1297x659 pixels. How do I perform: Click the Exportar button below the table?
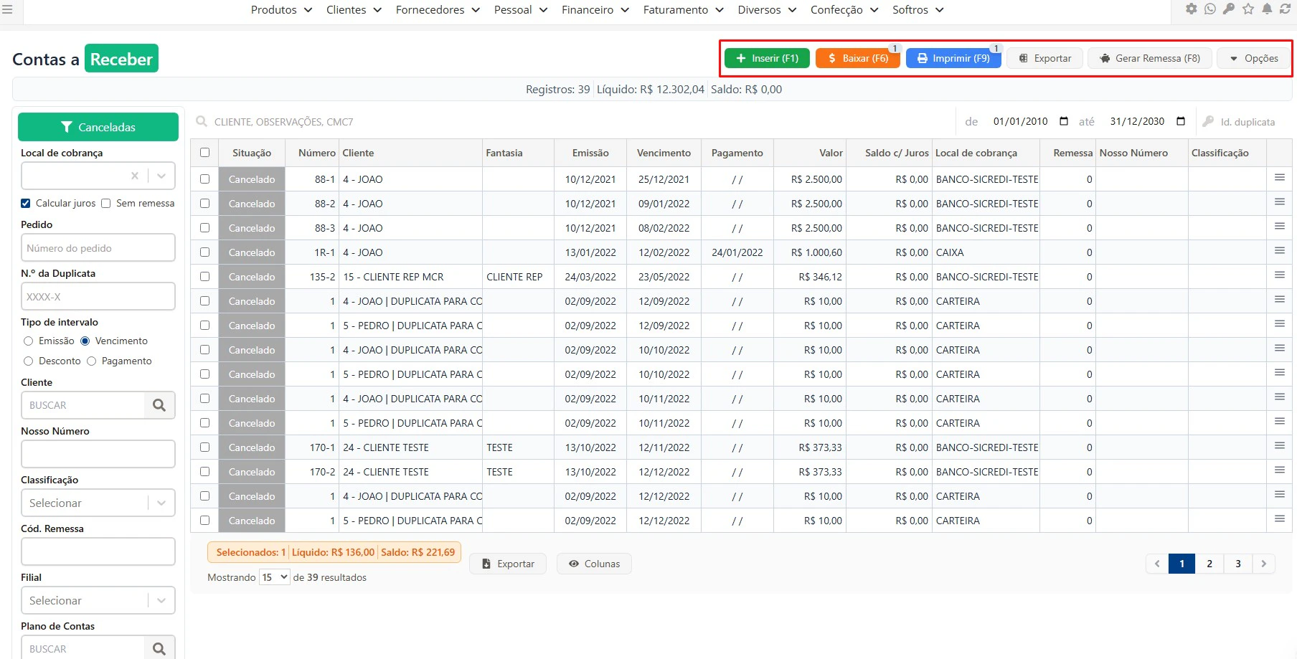pos(508,564)
